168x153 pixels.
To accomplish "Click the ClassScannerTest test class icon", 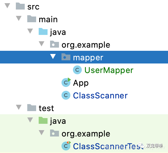I will coord(66,146).
